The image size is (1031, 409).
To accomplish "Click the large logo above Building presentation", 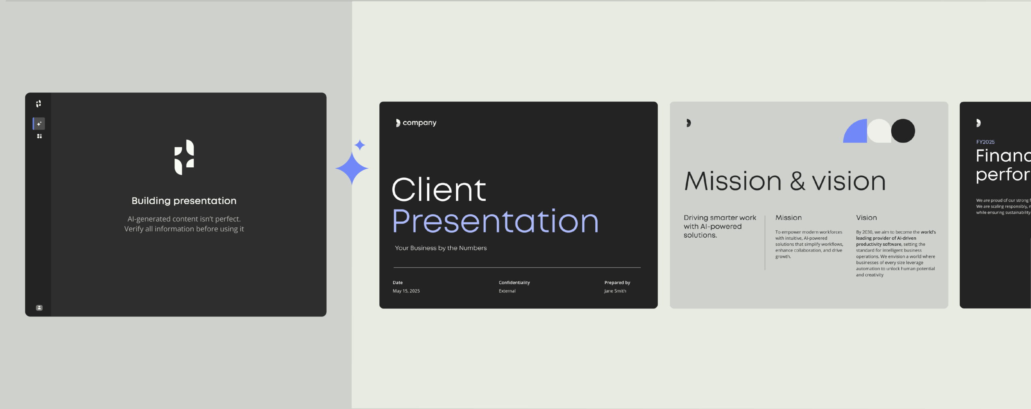I will click(x=184, y=157).
